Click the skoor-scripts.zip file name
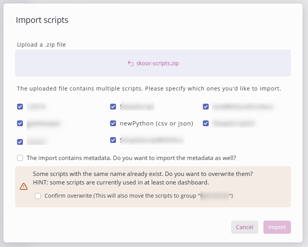Screen dimensions: 308x247 pos(157,63)
